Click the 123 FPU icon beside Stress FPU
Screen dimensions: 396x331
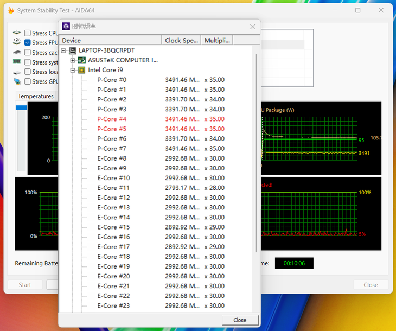pyautogui.click(x=17, y=41)
